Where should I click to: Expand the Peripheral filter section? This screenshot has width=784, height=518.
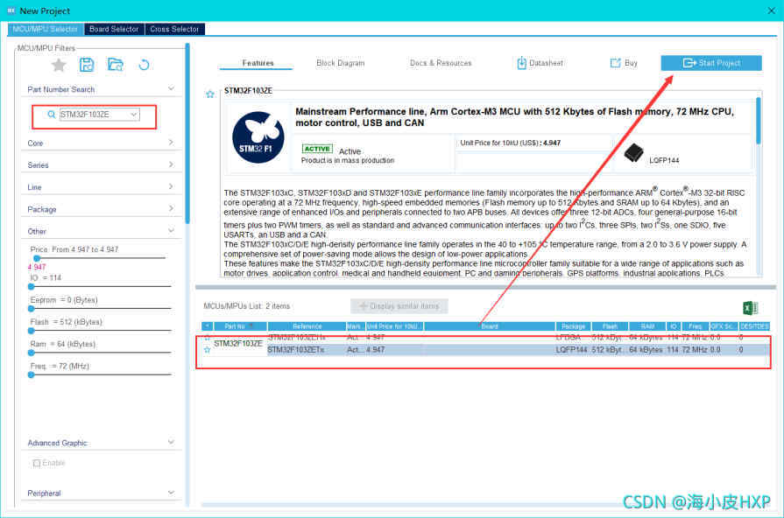(x=171, y=493)
